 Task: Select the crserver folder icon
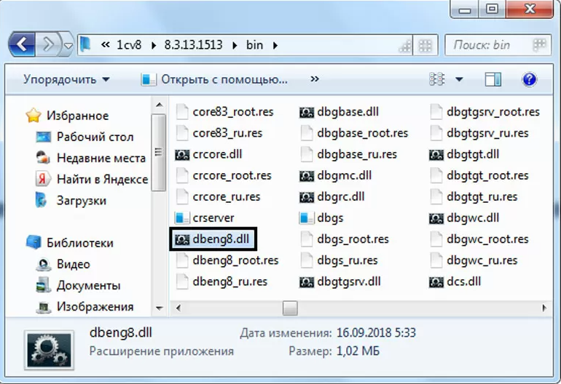click(x=182, y=217)
